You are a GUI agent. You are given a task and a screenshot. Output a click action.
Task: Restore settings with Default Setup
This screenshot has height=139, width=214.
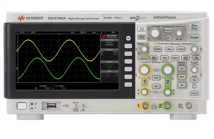pos(141,37)
